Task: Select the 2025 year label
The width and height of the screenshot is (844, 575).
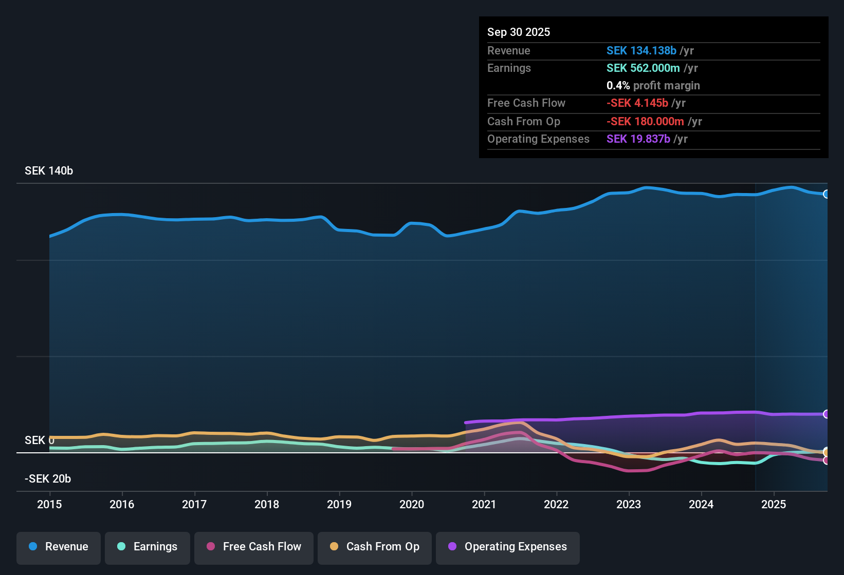Action: (x=774, y=505)
